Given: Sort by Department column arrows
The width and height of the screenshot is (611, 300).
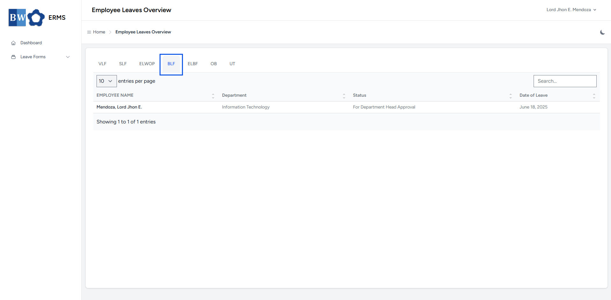Looking at the screenshot, I should 344,96.
